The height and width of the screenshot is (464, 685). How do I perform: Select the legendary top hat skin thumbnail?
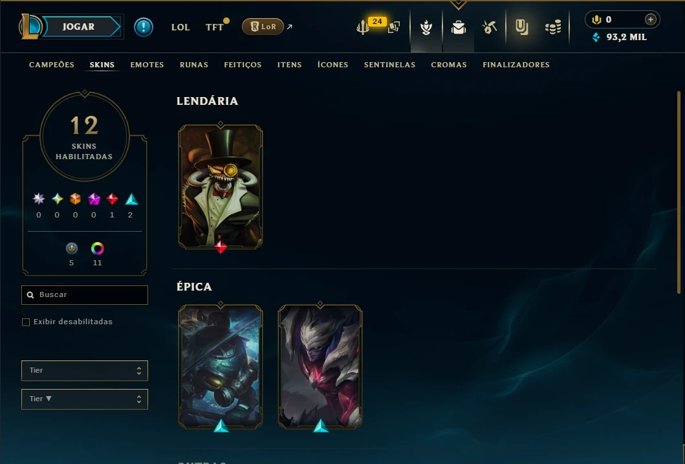(x=221, y=187)
